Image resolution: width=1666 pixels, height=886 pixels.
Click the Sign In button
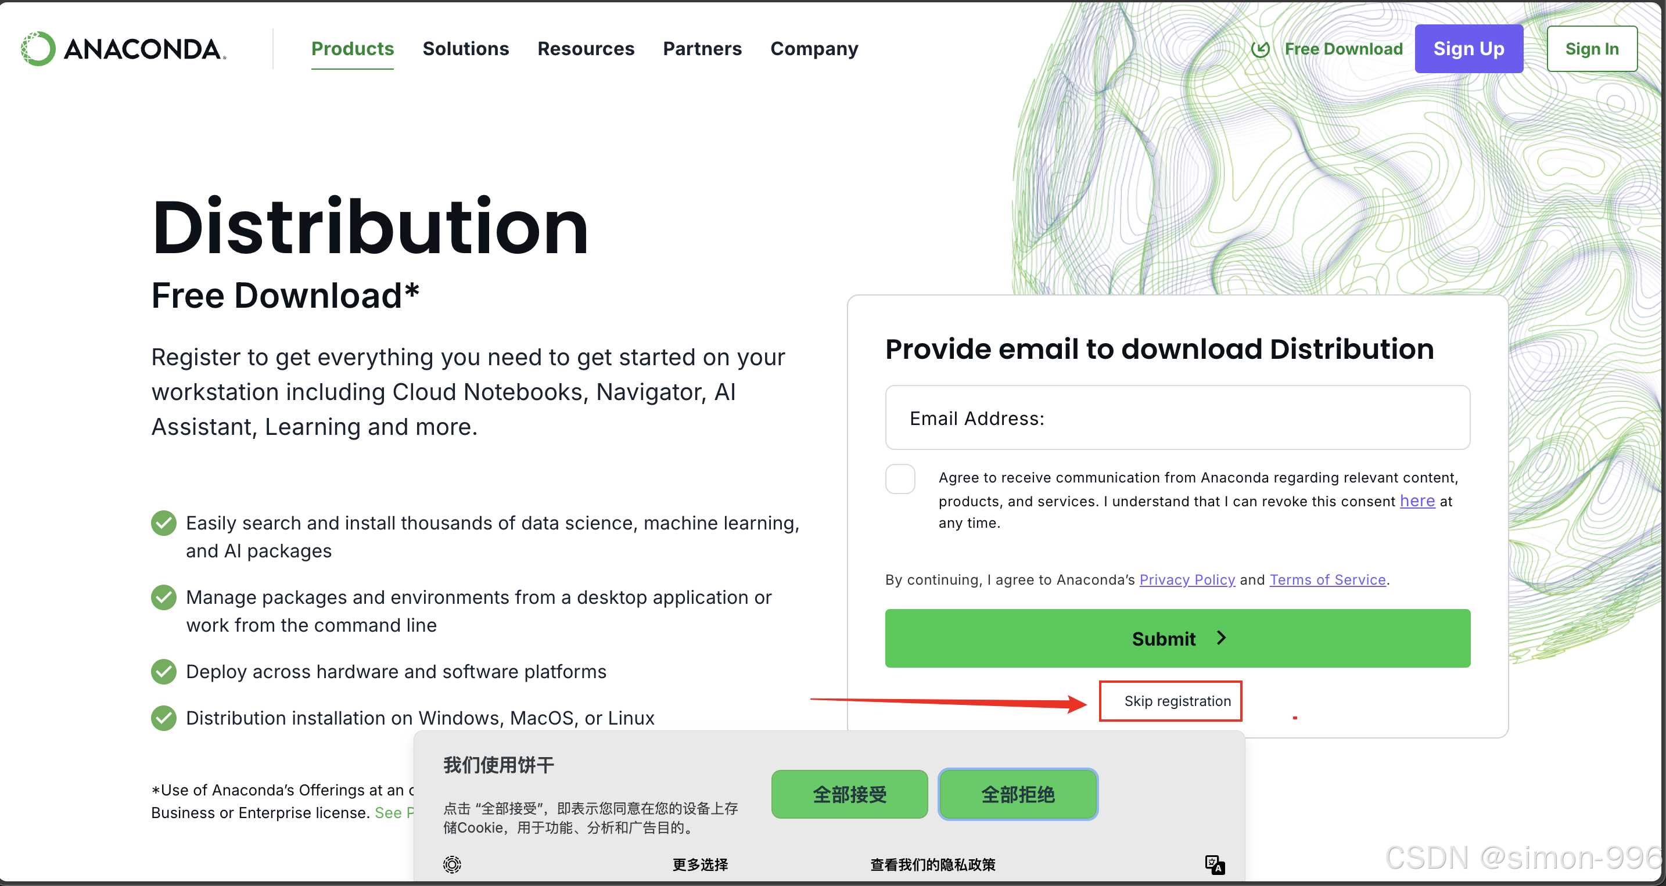1592,48
